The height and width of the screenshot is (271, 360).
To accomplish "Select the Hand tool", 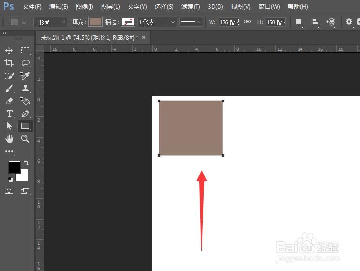I will [x=9, y=139].
